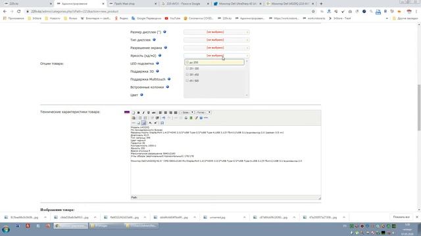421x236 pixels.
Task: Click the paste icon in editor toolbar
Action: pos(134,118)
